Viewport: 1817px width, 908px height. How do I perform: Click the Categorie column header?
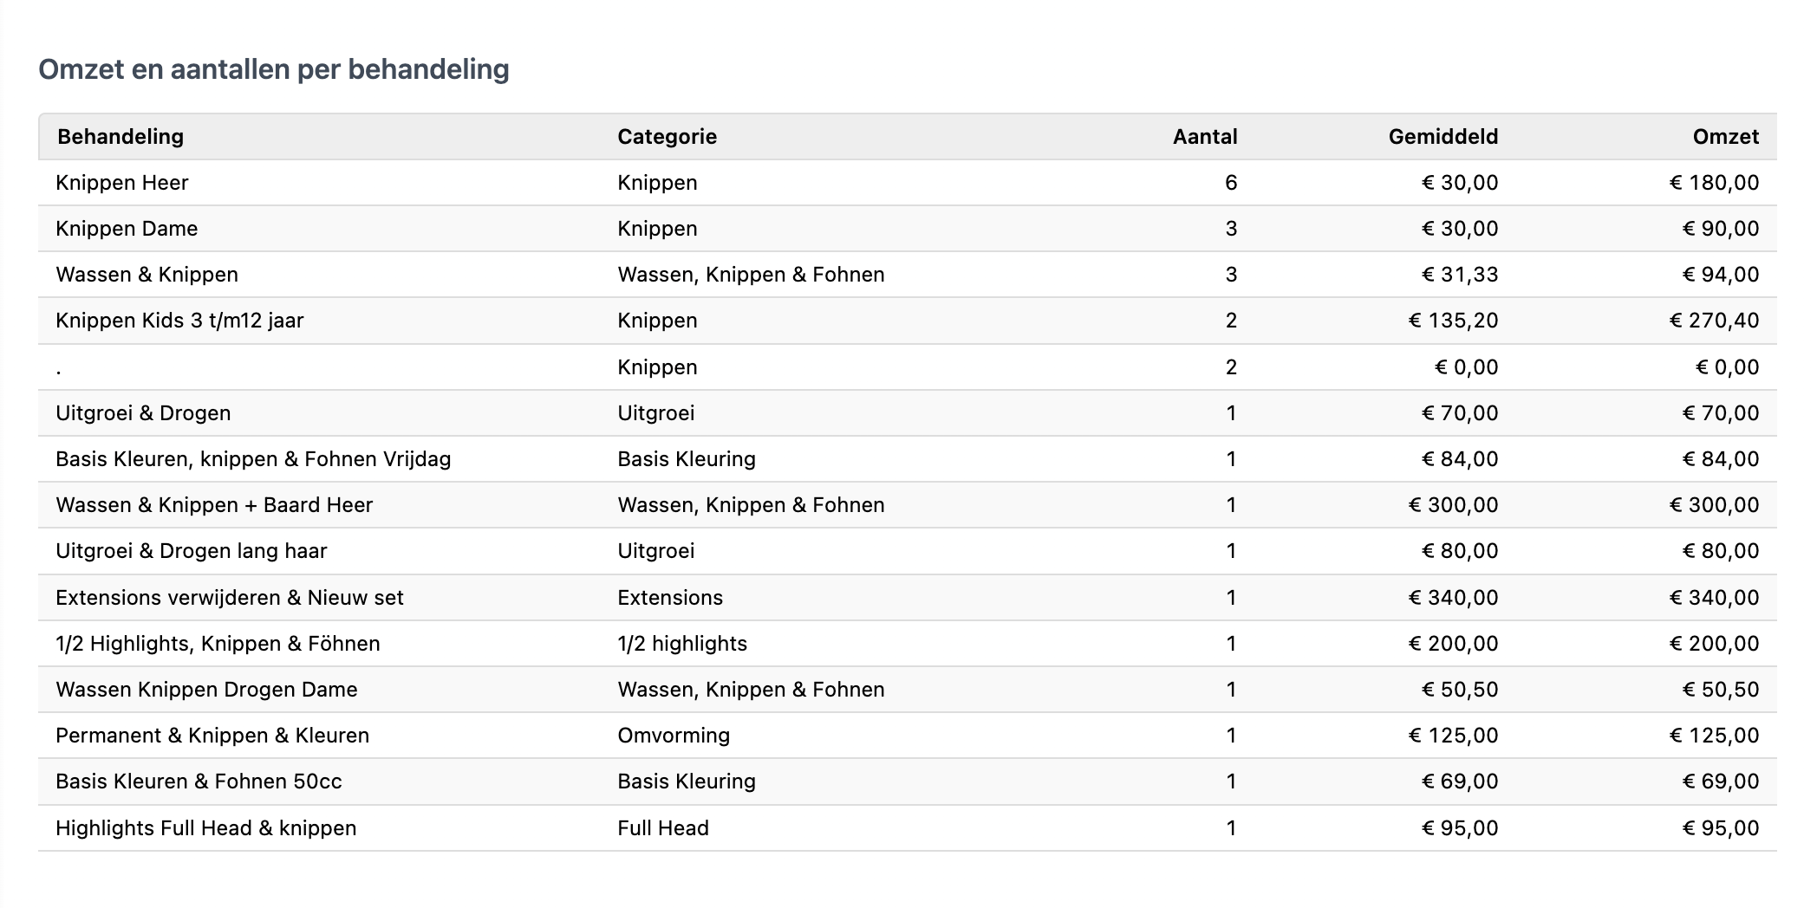(x=667, y=137)
